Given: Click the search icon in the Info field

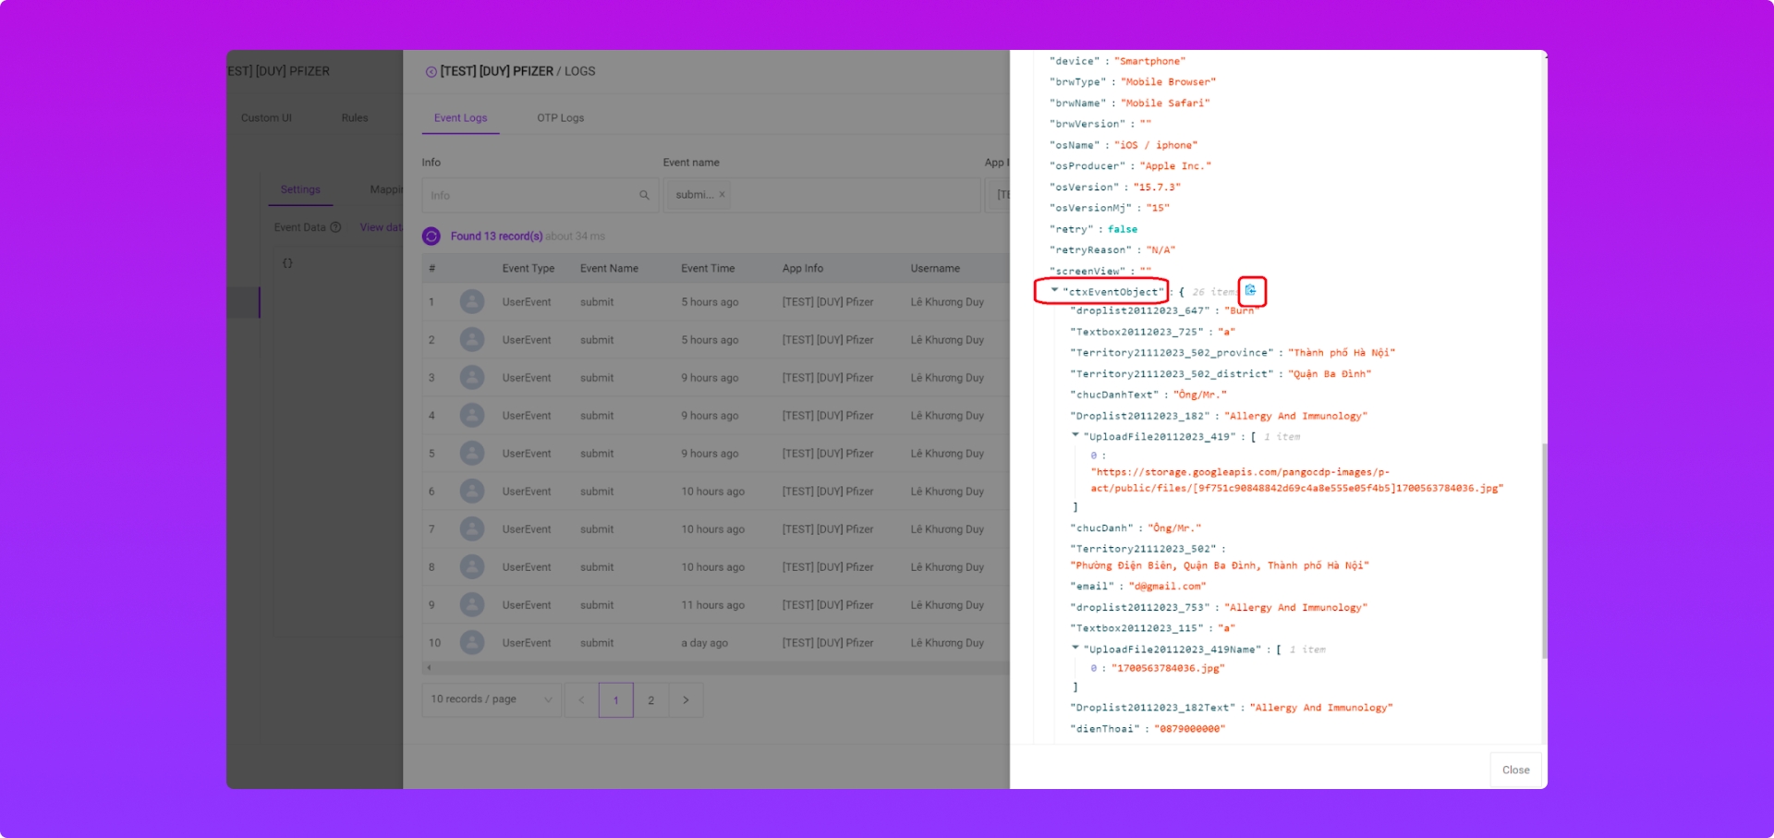Looking at the screenshot, I should [644, 196].
